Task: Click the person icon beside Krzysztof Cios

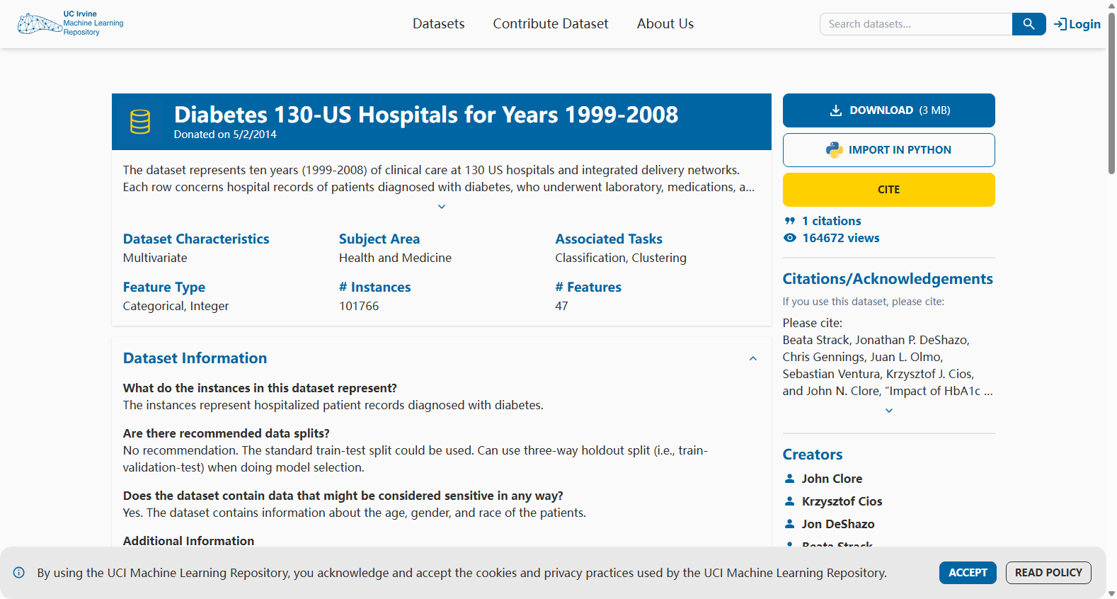Action: point(790,501)
